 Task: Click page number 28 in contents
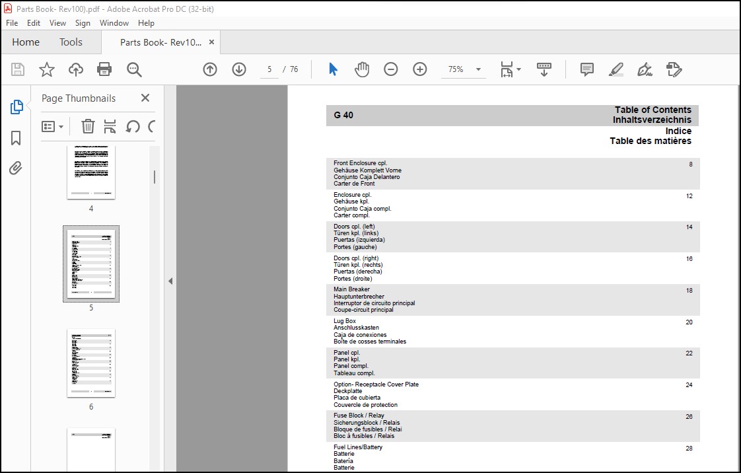689,449
